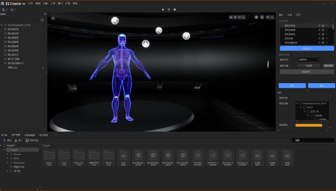Click the orange highlight color swatch
Screen dimensions: 336x191
click(308, 125)
